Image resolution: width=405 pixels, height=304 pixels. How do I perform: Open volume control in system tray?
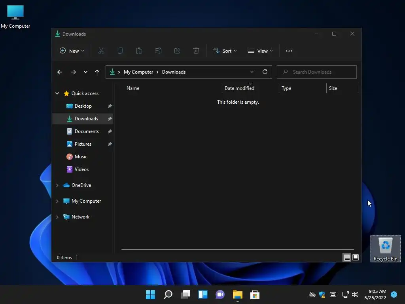coord(355,294)
